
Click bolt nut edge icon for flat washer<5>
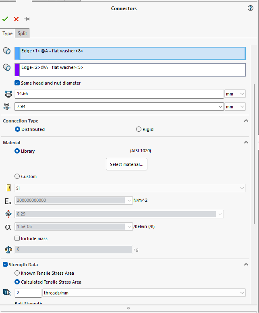click(7, 67)
